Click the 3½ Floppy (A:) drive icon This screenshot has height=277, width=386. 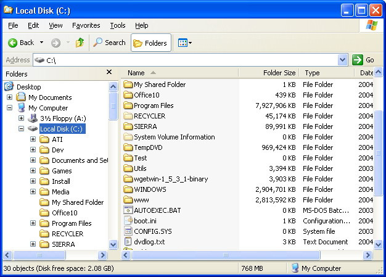click(x=33, y=118)
